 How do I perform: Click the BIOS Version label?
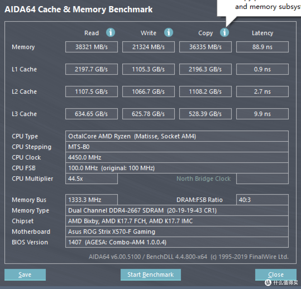[30, 242]
